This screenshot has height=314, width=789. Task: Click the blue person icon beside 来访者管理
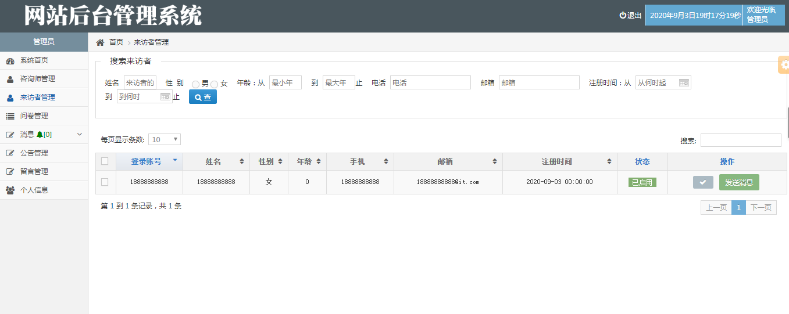click(x=10, y=98)
